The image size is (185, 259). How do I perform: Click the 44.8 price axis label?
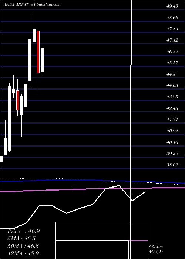click(171, 74)
